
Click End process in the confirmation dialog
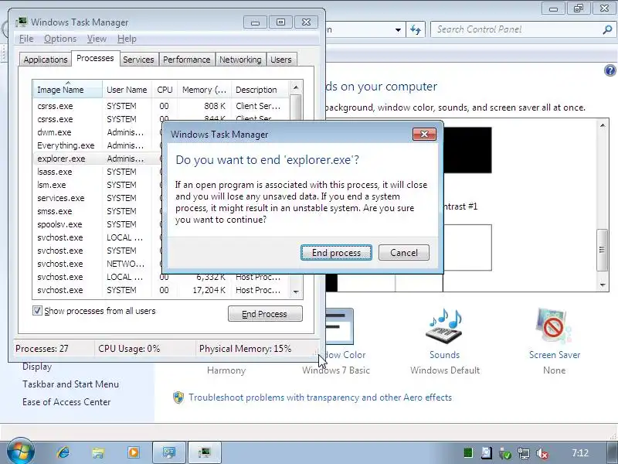(336, 253)
